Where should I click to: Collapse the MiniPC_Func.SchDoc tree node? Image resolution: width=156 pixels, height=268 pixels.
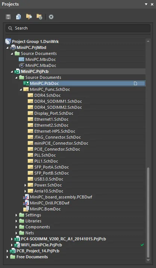pyautogui.click(x=21, y=90)
